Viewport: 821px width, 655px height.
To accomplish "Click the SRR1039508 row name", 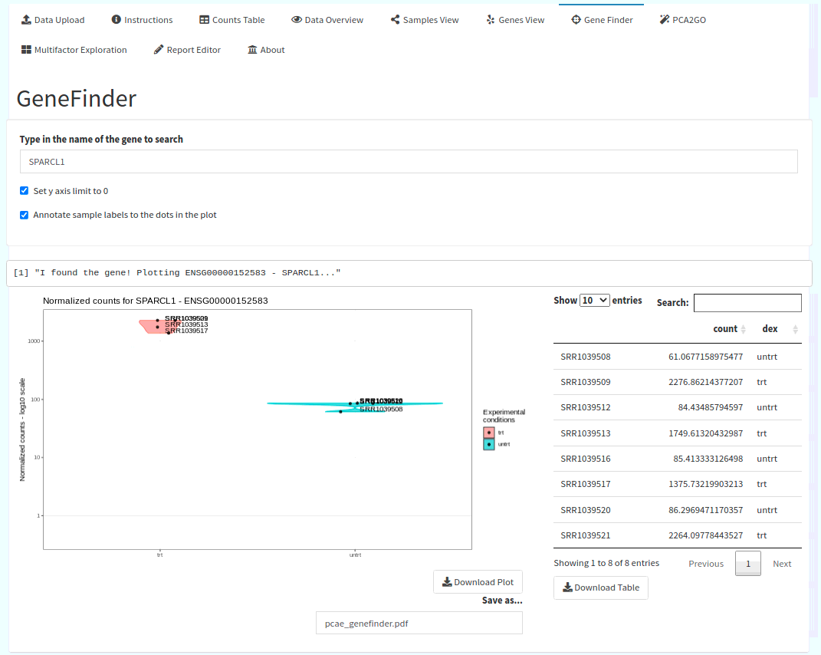I will click(x=586, y=357).
